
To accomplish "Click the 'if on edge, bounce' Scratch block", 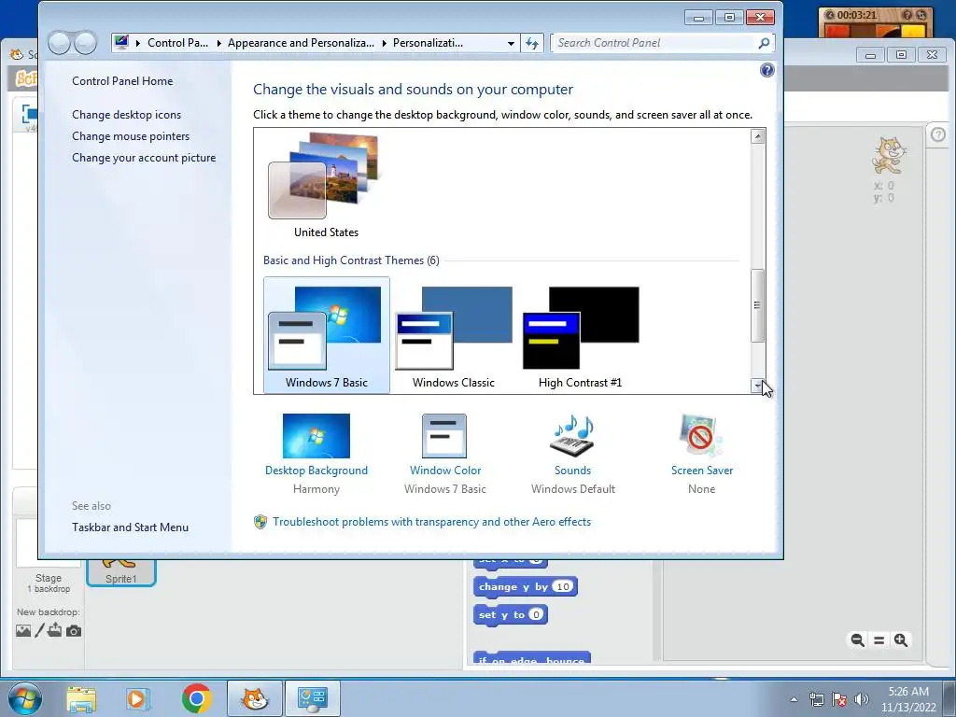I will click(x=531, y=658).
